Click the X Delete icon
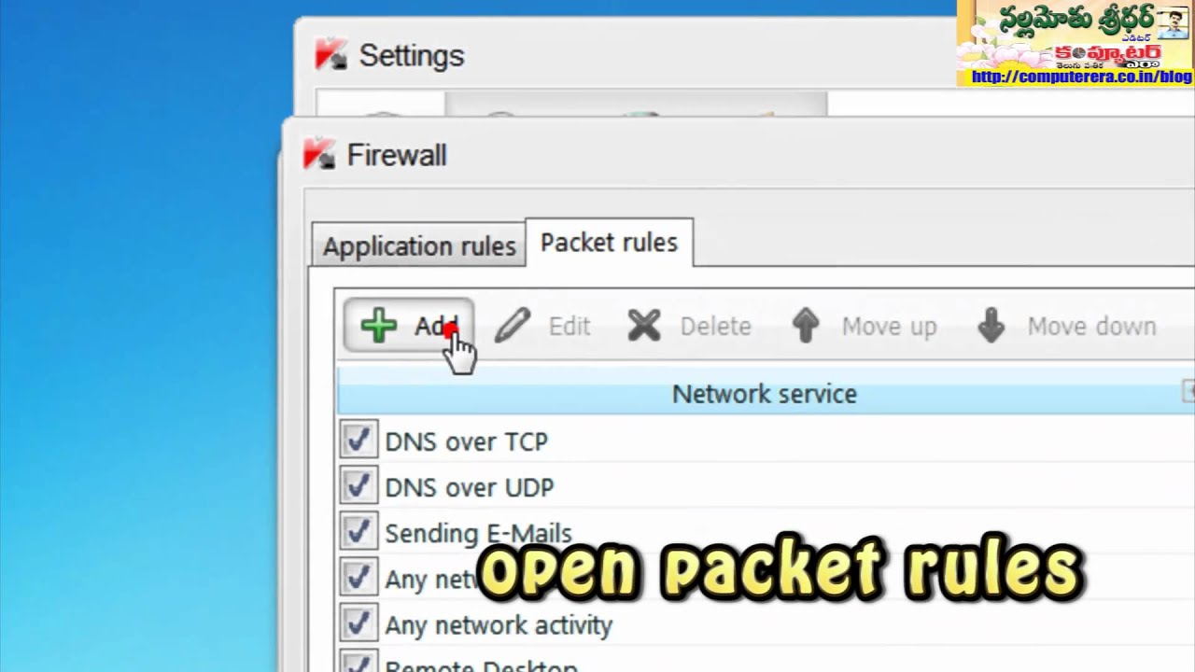The height and width of the screenshot is (672, 1195). (x=644, y=326)
